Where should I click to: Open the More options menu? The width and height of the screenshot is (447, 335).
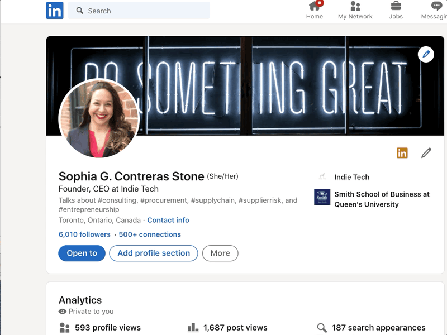click(220, 253)
